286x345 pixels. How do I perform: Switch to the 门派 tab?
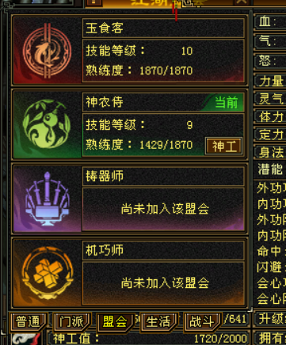coord(72,321)
